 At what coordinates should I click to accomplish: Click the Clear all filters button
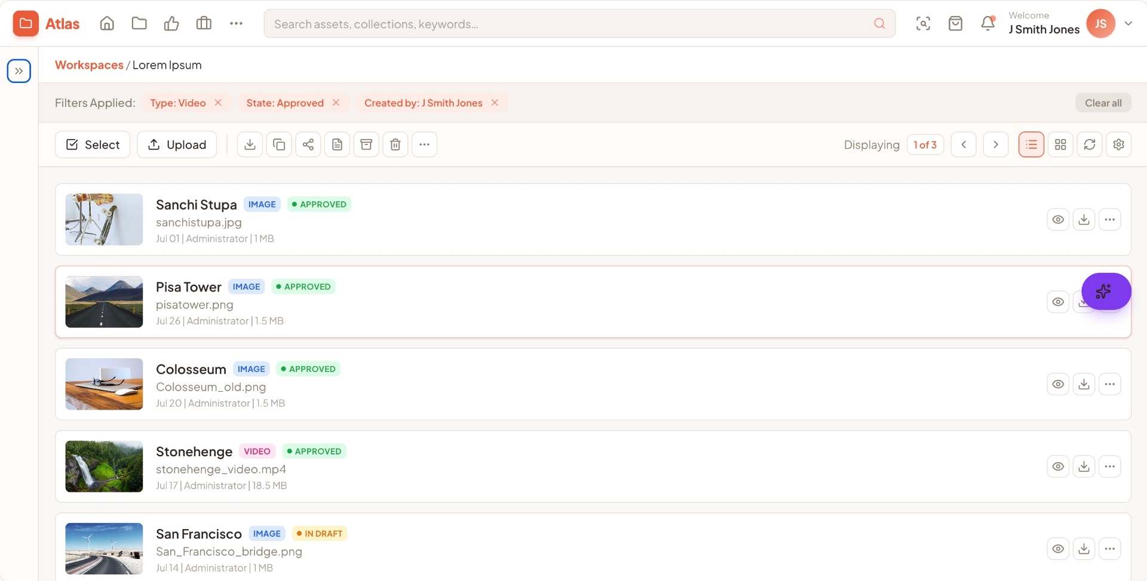(x=1103, y=103)
